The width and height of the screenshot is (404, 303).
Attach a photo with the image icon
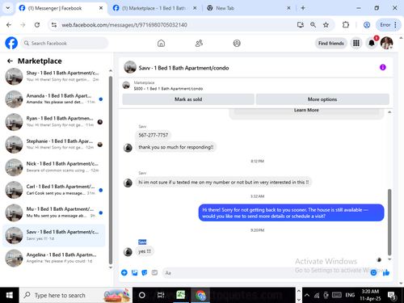134,272
